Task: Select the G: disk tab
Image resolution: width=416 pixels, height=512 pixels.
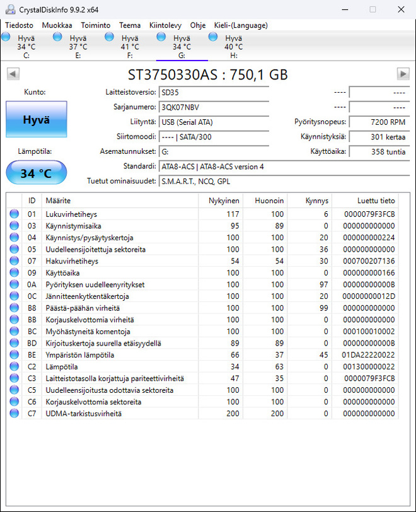Action: click(x=182, y=47)
